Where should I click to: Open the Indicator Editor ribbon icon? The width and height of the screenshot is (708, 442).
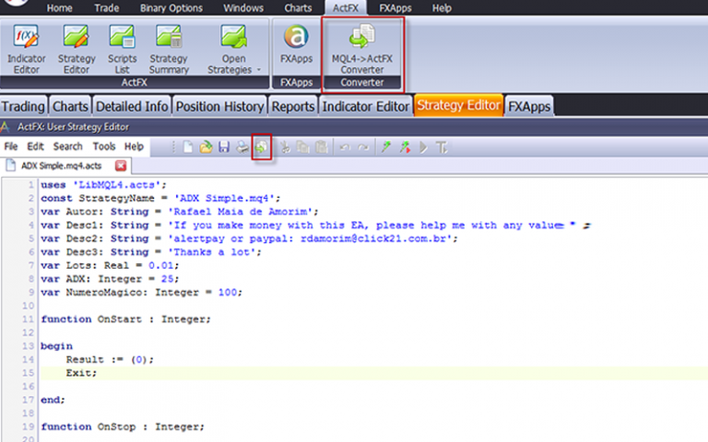coord(26,49)
